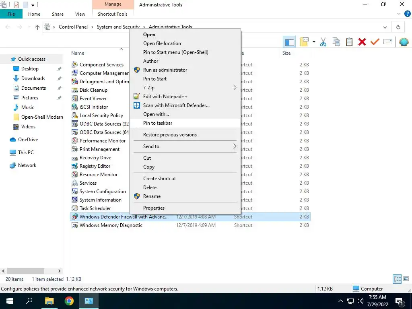Viewport: 412px width, 309px height.
Task: Switch to the Share ribbon tab
Action: 58,14
